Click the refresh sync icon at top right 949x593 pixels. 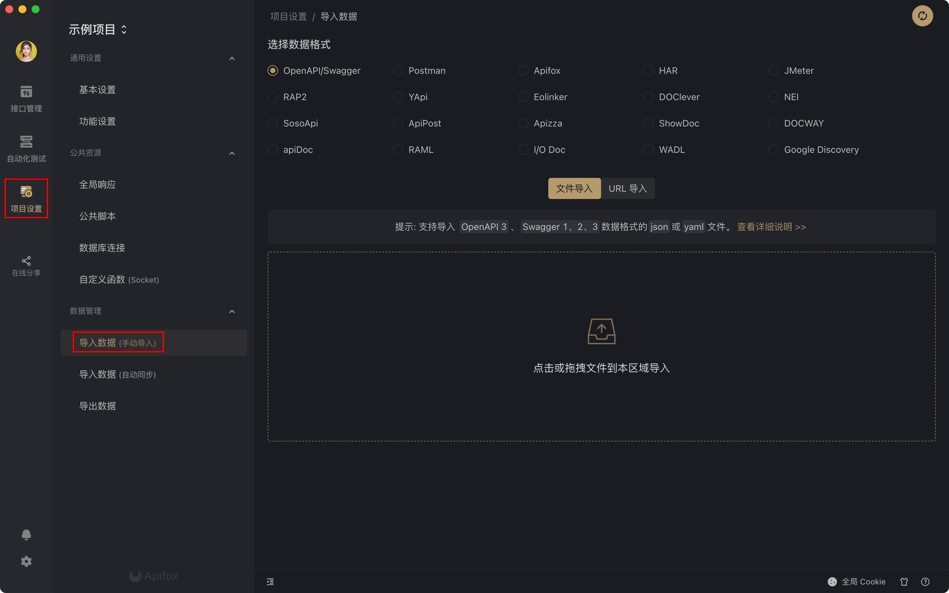[922, 16]
